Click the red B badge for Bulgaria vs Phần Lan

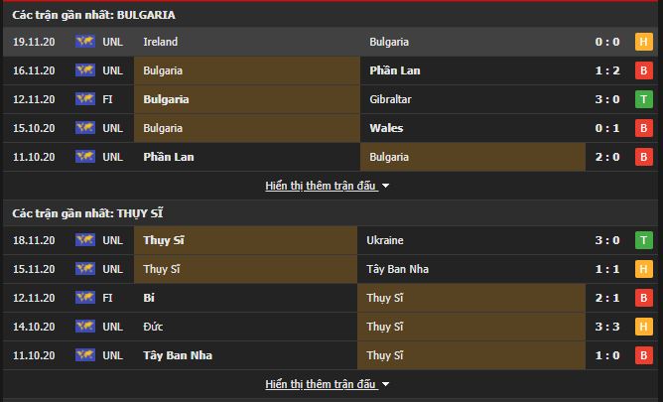[x=643, y=70]
